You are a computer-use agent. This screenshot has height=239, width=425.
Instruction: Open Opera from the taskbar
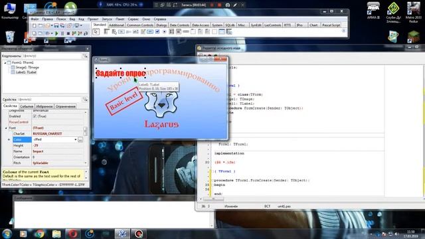[72, 234]
